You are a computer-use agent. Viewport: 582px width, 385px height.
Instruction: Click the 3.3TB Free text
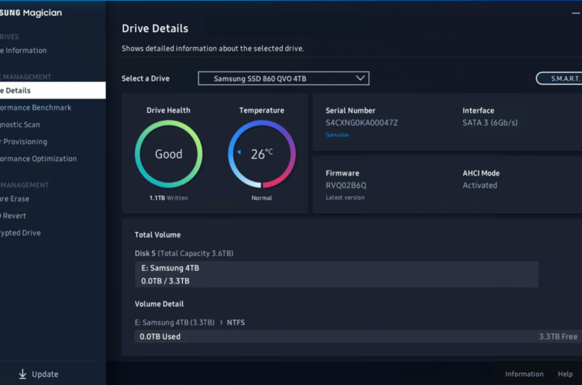click(x=558, y=337)
